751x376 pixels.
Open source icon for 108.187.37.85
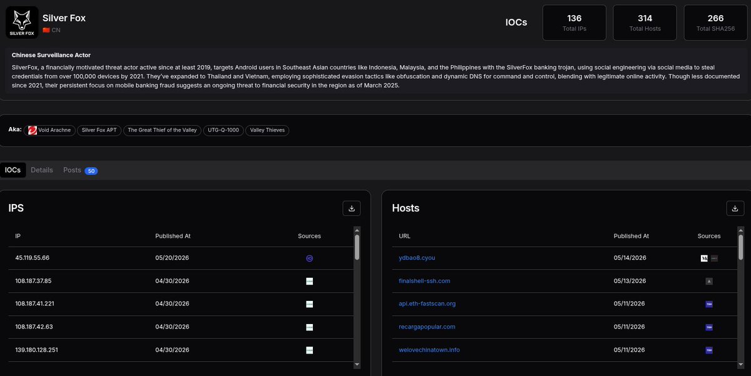click(x=309, y=281)
